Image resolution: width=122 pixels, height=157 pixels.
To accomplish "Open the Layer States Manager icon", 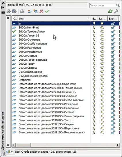I will [x=22, y=11].
